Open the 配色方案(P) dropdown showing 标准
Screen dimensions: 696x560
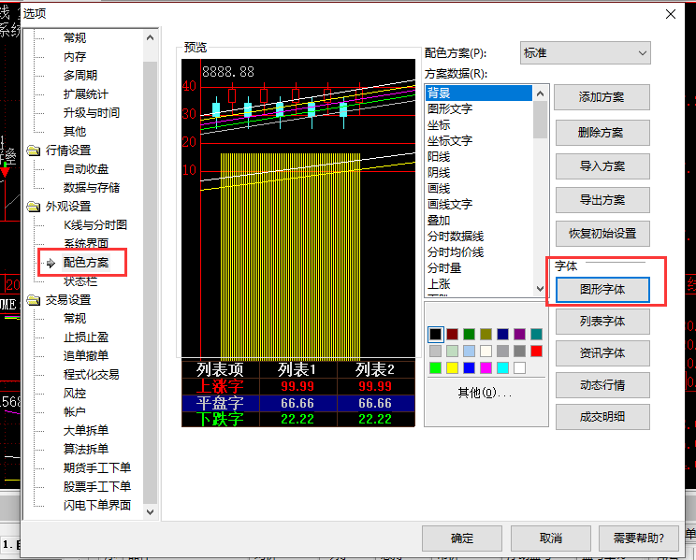tap(585, 53)
